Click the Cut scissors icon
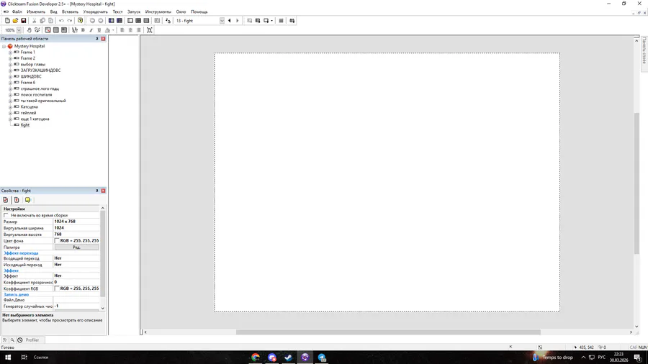 (x=35, y=21)
